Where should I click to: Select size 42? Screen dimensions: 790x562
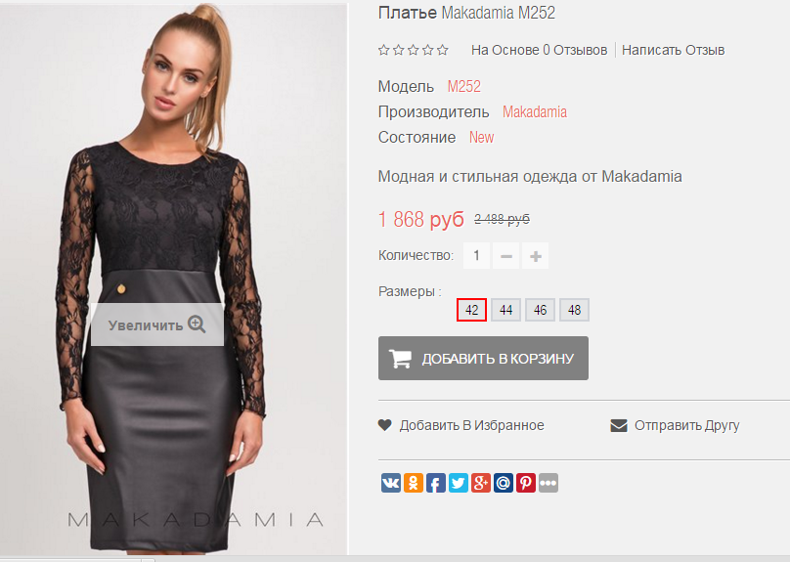(471, 310)
